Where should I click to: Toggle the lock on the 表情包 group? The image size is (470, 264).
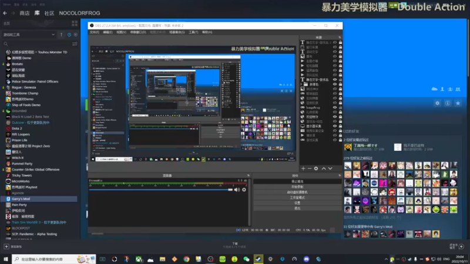click(340, 84)
